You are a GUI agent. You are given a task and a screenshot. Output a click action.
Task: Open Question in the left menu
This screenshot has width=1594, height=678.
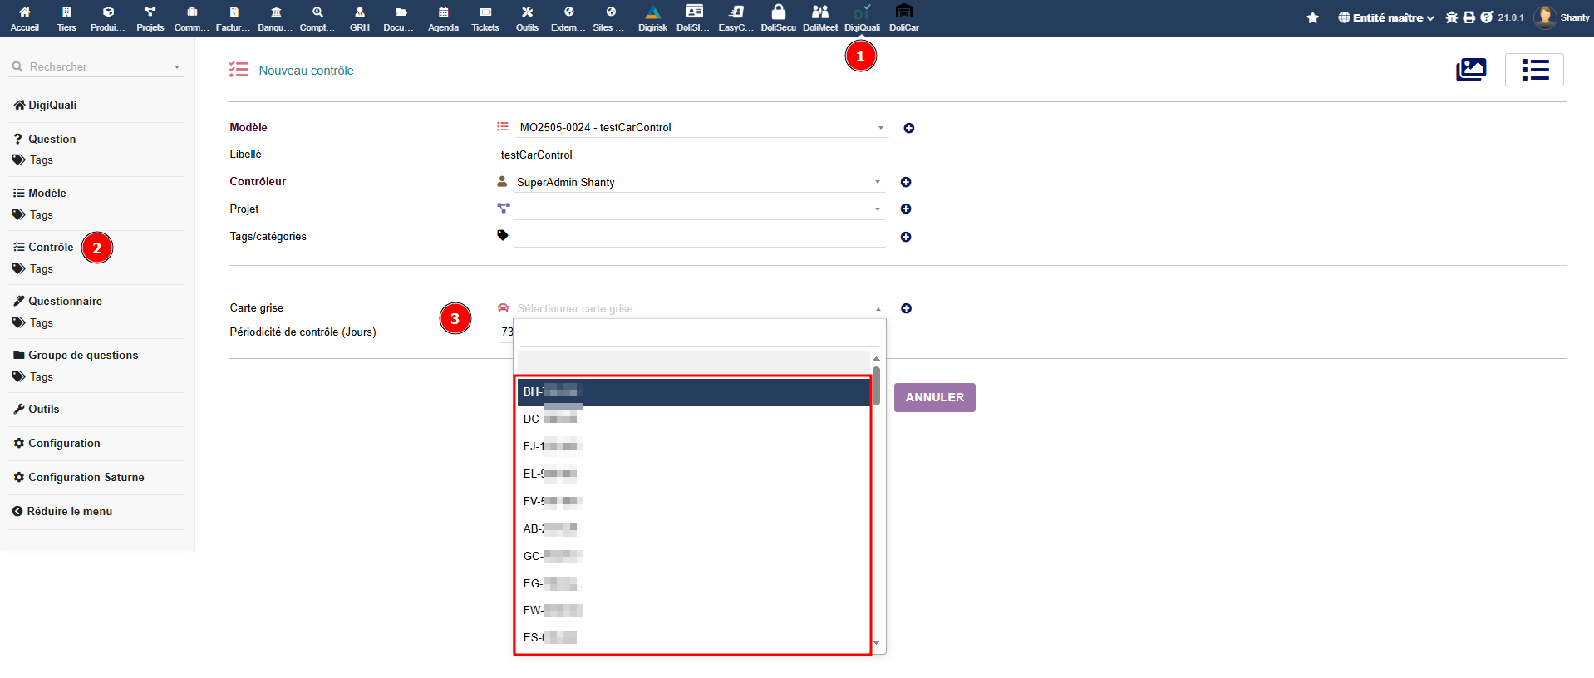point(52,139)
